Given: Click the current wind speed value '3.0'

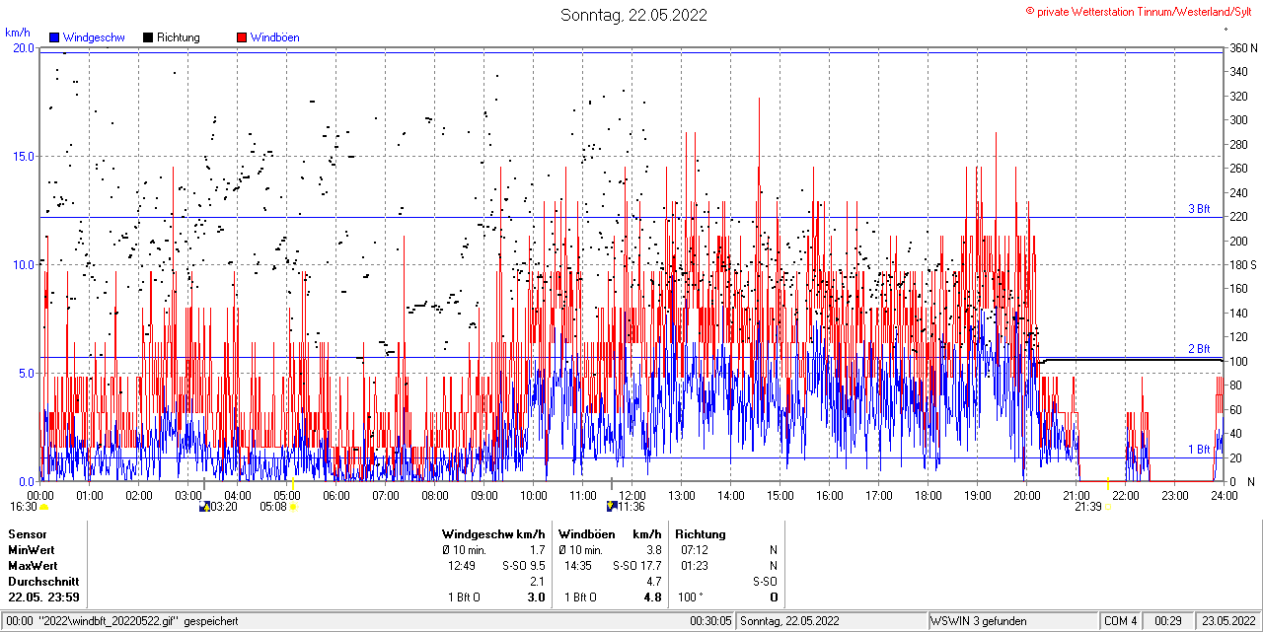Looking at the screenshot, I should [x=537, y=597].
